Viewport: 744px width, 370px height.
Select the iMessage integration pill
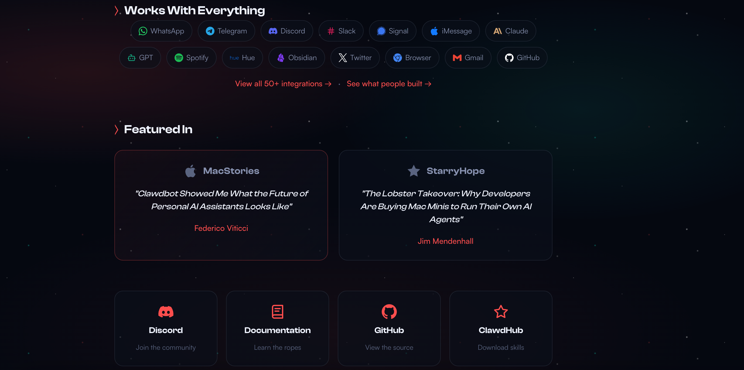coord(451,31)
